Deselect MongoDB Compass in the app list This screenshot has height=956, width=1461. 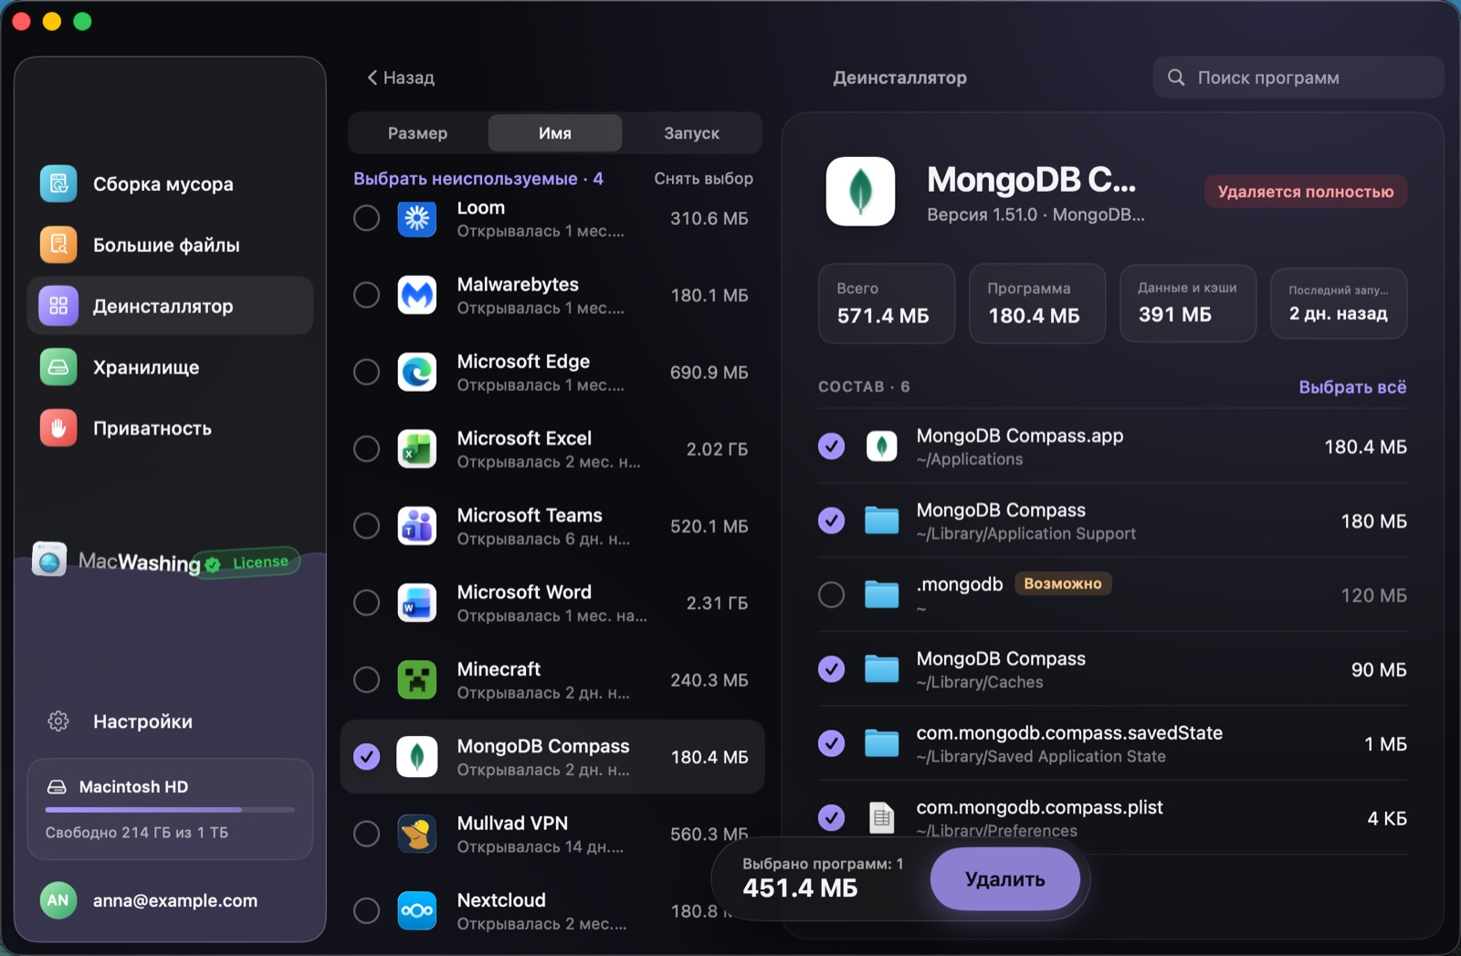[x=367, y=757]
